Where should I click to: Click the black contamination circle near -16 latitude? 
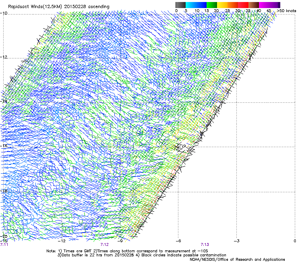tap(184, 146)
